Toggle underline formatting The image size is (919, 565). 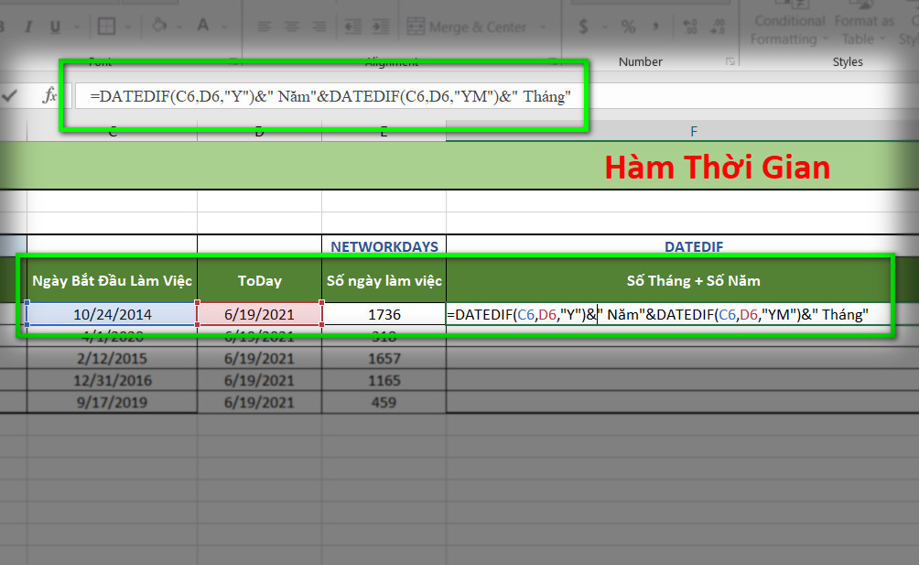point(55,27)
